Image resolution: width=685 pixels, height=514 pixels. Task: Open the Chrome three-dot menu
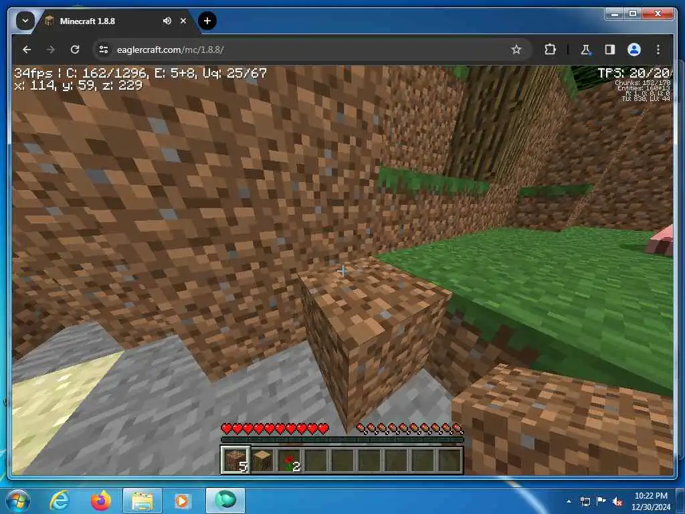(658, 50)
